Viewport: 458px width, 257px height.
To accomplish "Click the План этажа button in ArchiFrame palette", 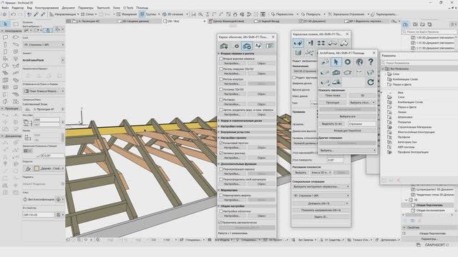I will (x=332, y=95).
